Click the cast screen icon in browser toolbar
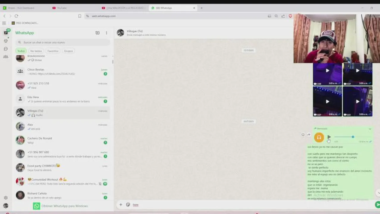380x214 pixels. 269,16
